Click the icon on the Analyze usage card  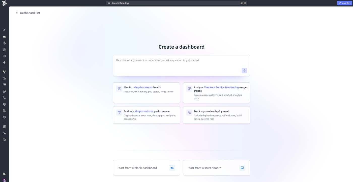click(189, 89)
